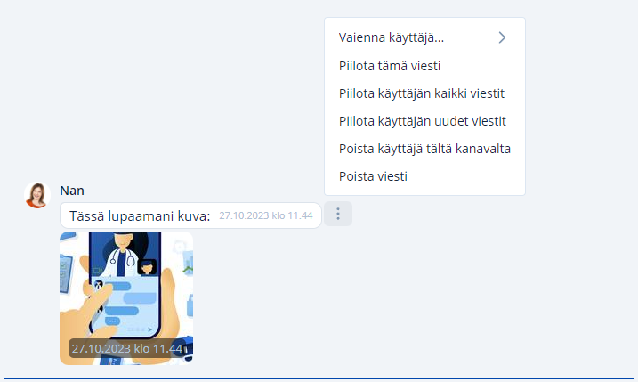Expand the Vaienna käyttäjä submenu arrow
This screenshot has height=382, width=638.
pos(502,37)
